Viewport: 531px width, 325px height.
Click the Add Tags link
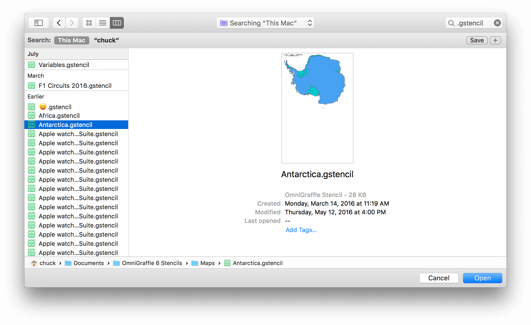[301, 230]
